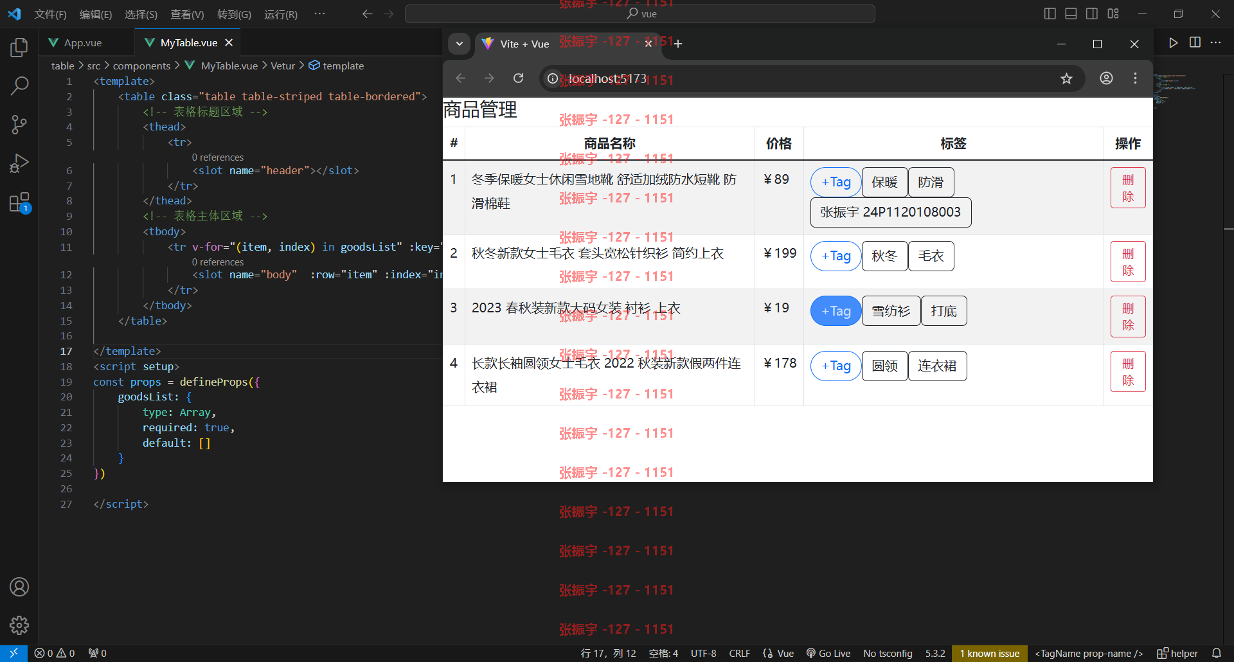Click +Tag in product row 1
1234x662 pixels.
836,182
